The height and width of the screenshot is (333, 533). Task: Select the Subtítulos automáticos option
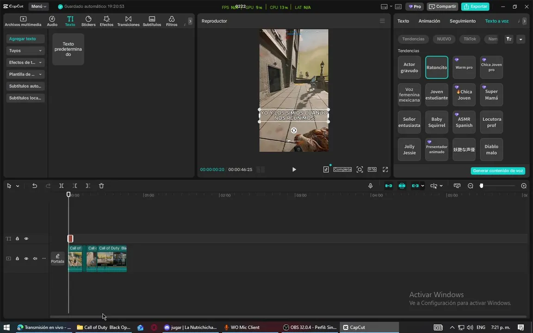25,86
